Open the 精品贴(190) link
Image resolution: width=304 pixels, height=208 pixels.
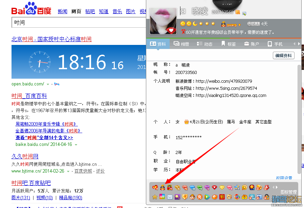70,198
